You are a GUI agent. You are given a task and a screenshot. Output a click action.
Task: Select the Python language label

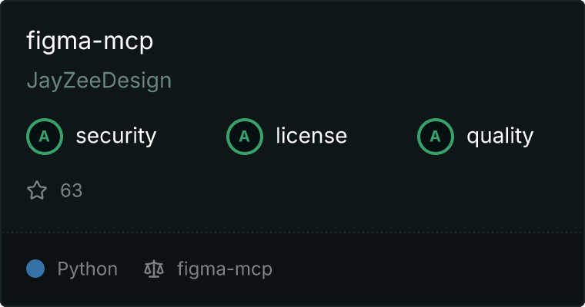(87, 269)
